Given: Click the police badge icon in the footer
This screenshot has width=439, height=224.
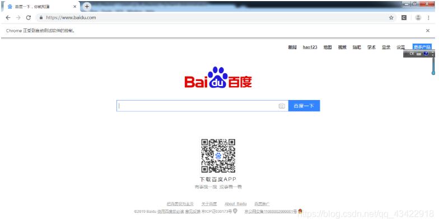Looking at the screenshot, I should pos(300,211).
